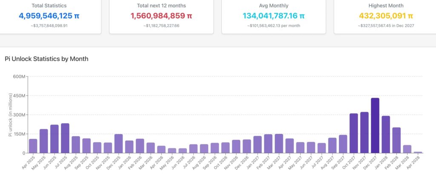The height and width of the screenshot is (178, 436).
Task: Click the Mar 2027 bar
Action: tap(279, 144)
